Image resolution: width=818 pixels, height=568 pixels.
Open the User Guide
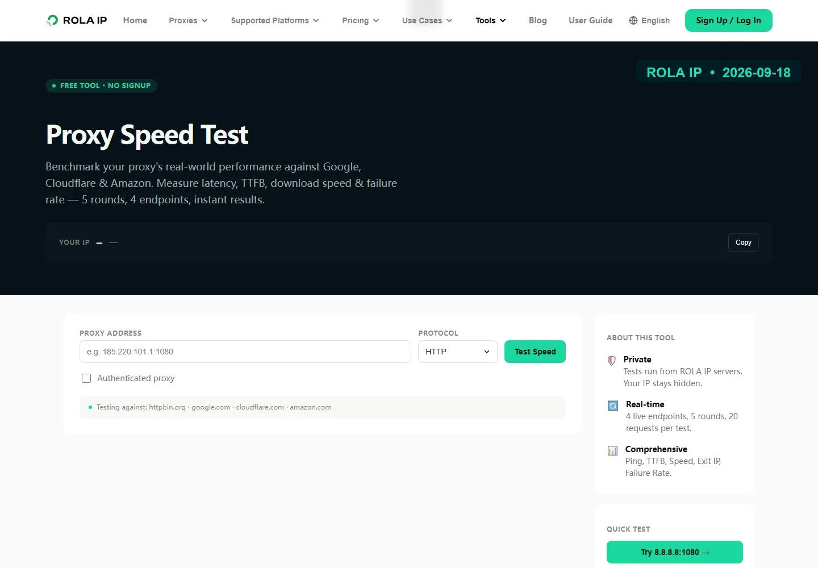[590, 20]
